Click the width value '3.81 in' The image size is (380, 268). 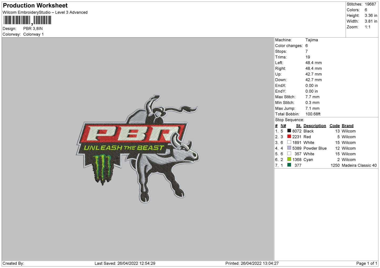(371, 21)
